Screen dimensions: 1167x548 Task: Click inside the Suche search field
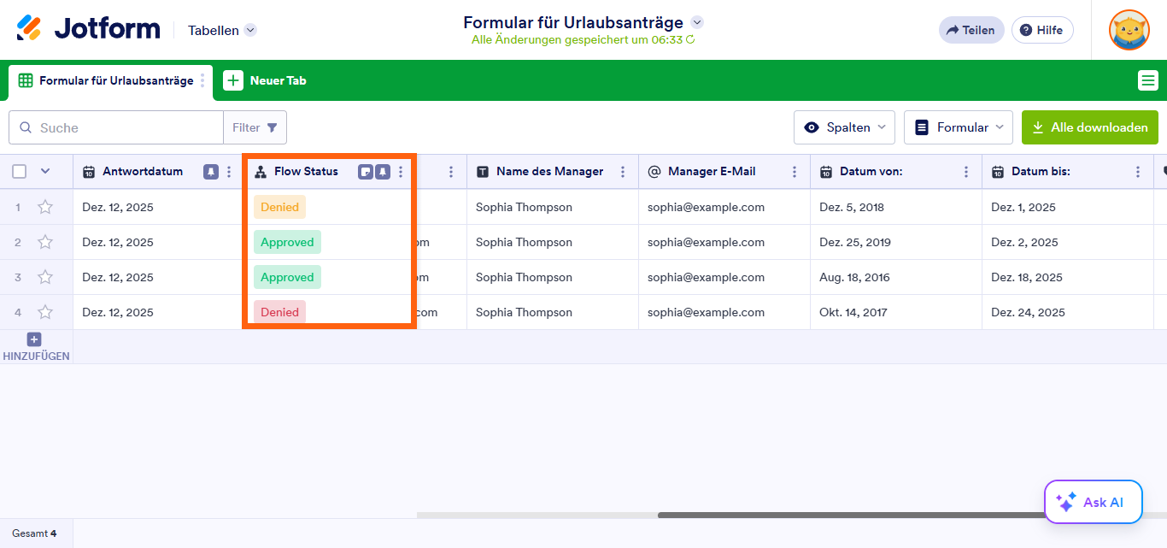coord(115,127)
